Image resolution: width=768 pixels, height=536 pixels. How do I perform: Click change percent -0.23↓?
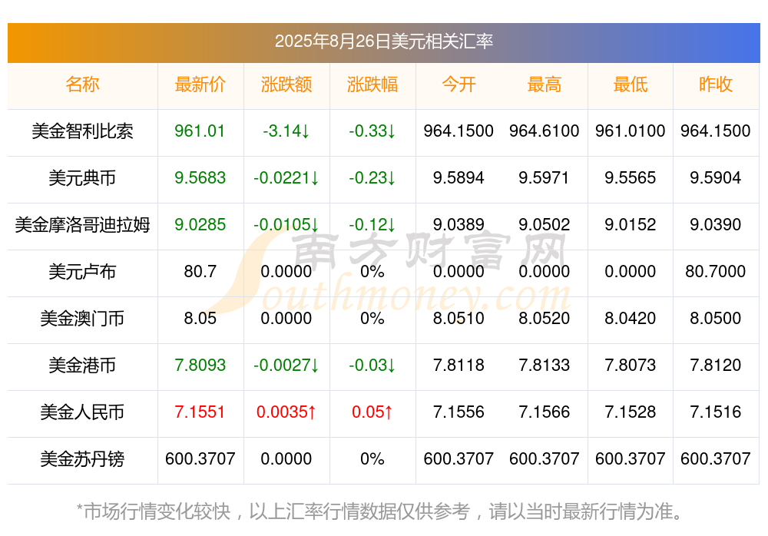372,178
